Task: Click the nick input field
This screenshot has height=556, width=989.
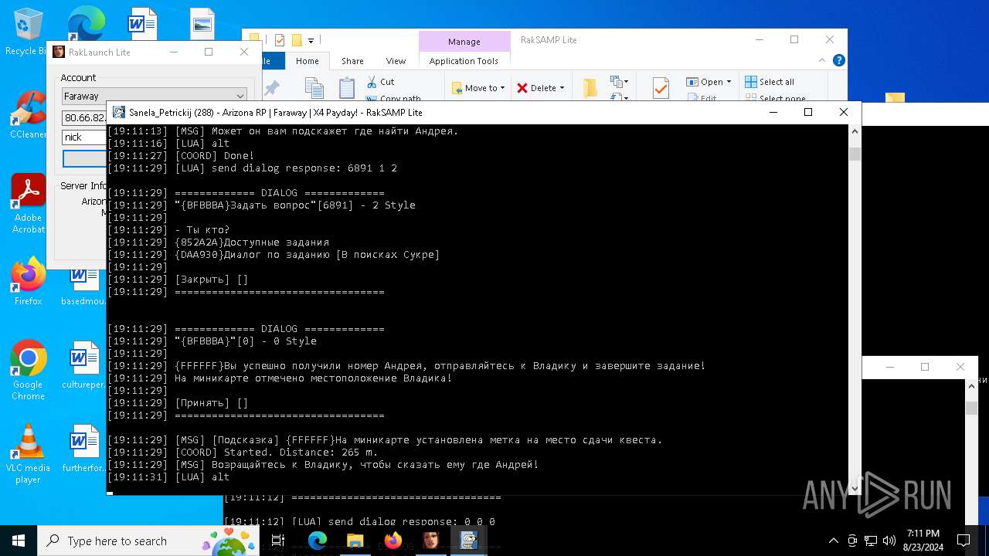Action: pos(85,137)
